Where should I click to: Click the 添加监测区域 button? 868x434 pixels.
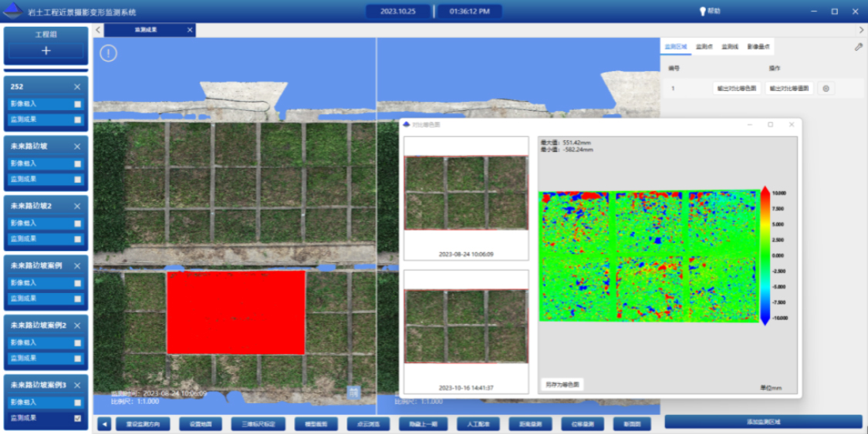pos(763,422)
